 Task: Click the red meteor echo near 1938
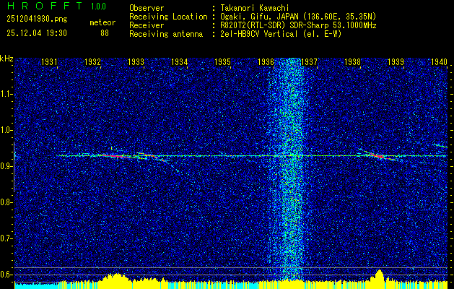380,157
